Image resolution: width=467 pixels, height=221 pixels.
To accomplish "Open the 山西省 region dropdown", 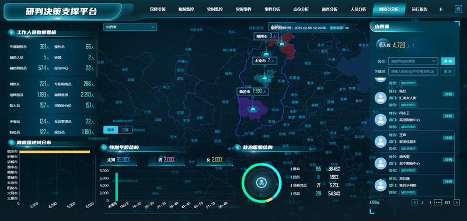I will coord(130,27).
